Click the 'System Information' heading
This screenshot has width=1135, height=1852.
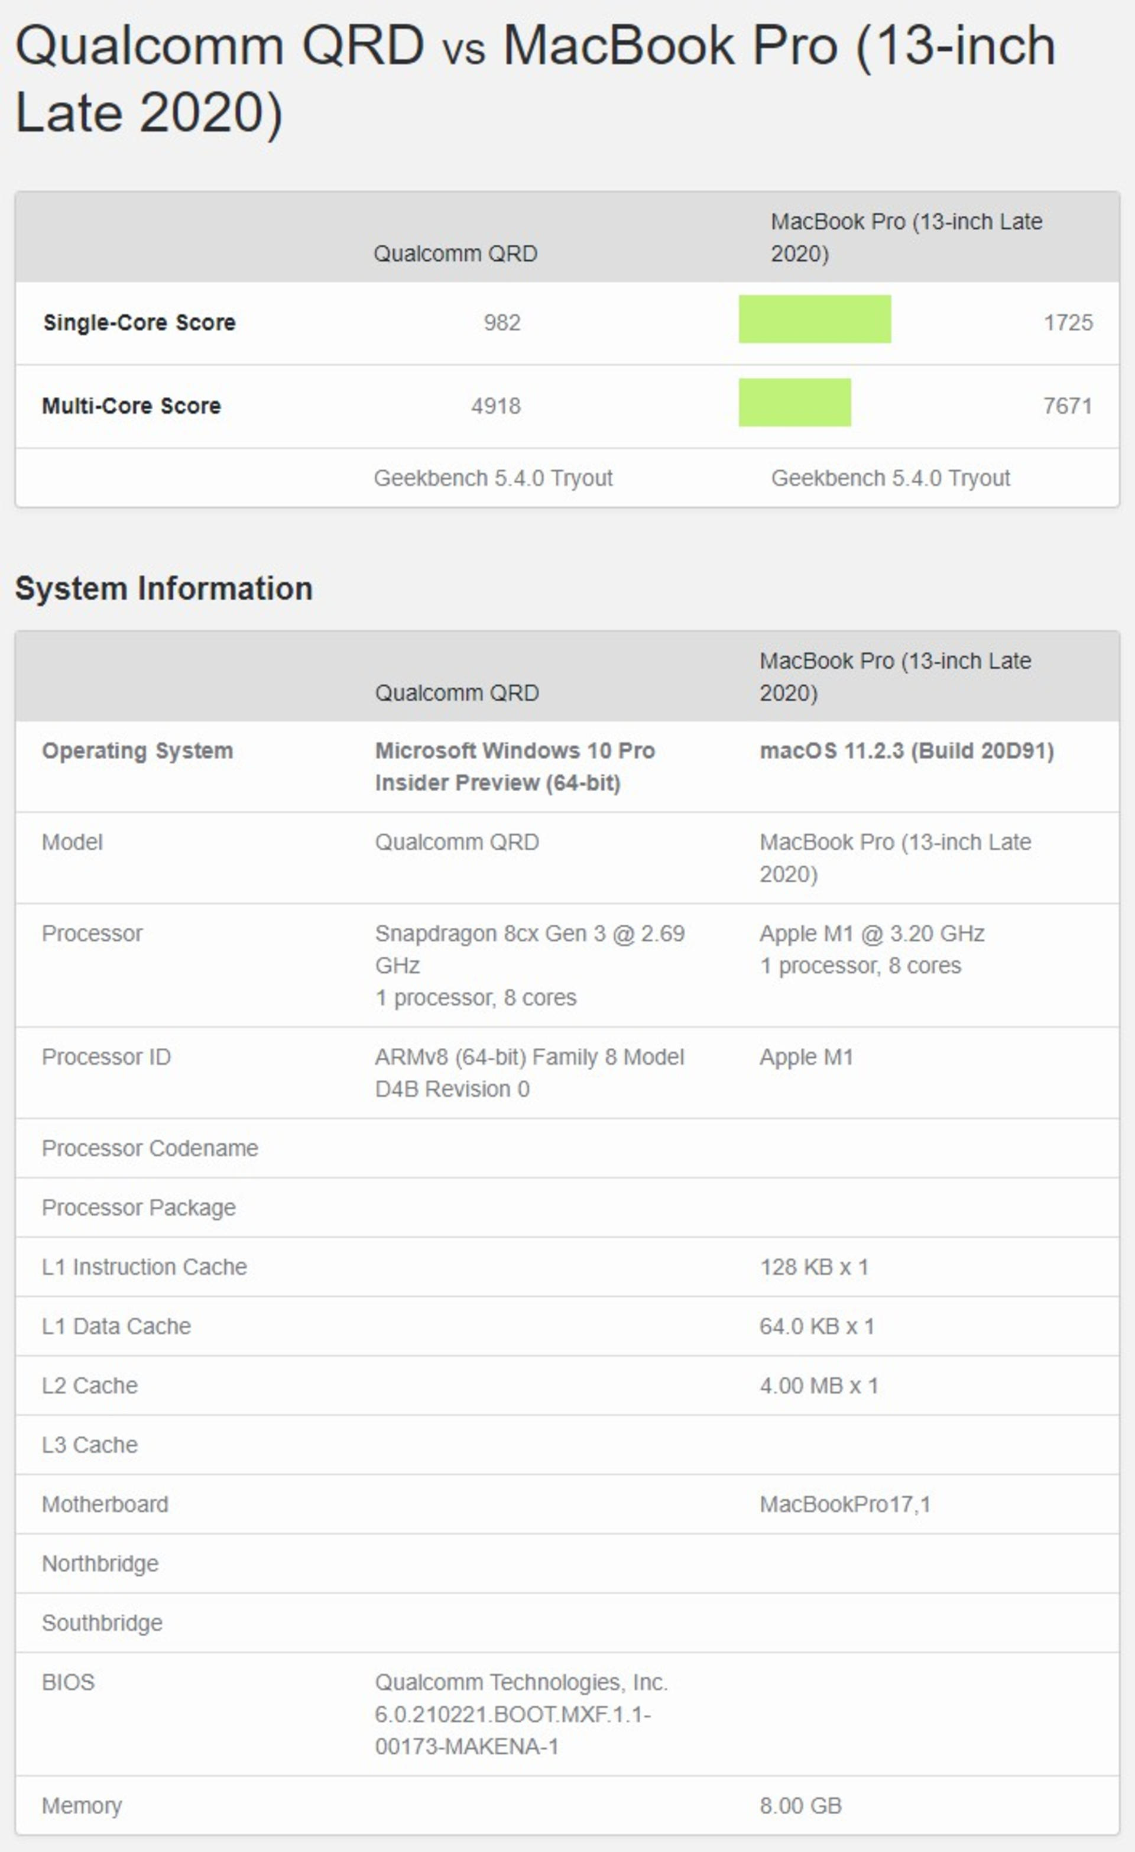[x=164, y=588]
